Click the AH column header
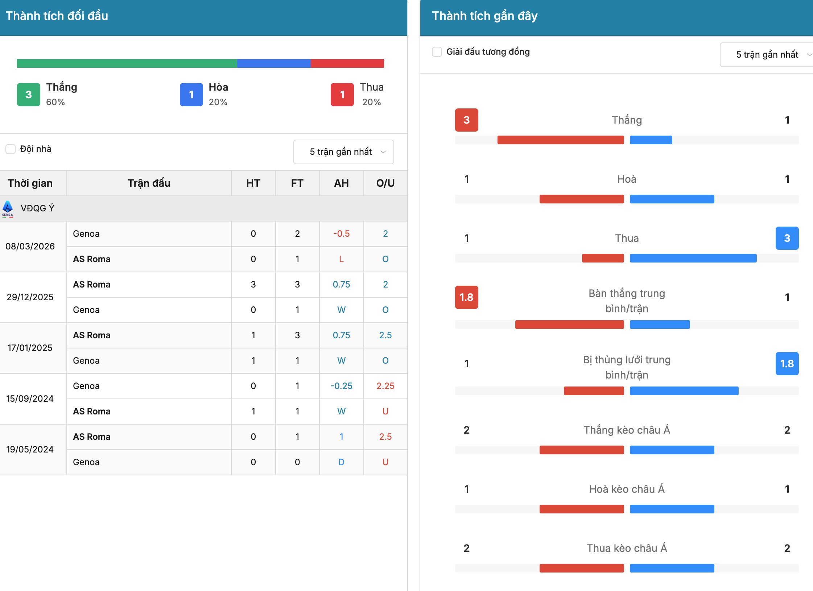The width and height of the screenshot is (813, 591). 341,183
